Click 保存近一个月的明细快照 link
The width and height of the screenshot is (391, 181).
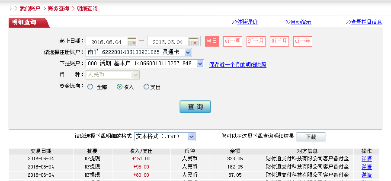click(x=237, y=65)
